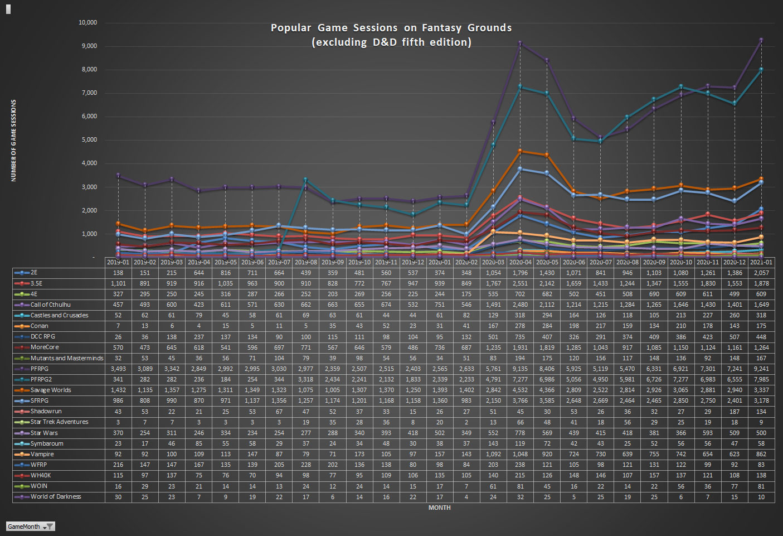Select the 'Star Trek Adventures' legend label

(60, 422)
